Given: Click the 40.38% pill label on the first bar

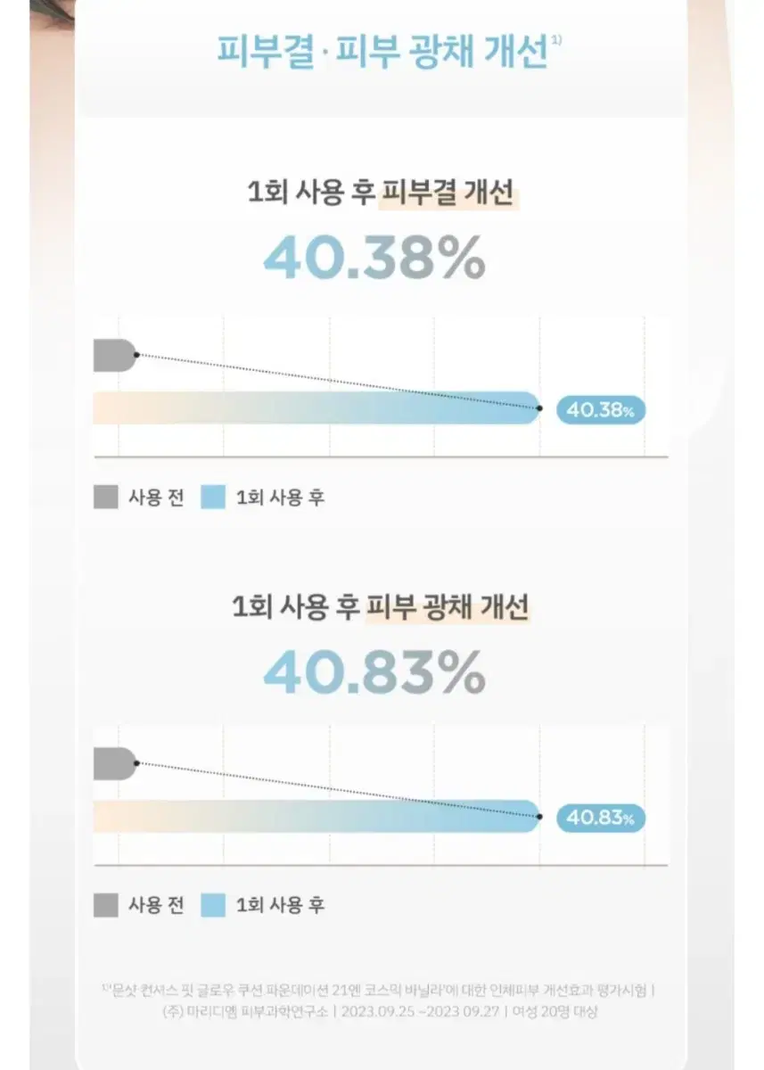Looking at the screenshot, I should coord(600,410).
